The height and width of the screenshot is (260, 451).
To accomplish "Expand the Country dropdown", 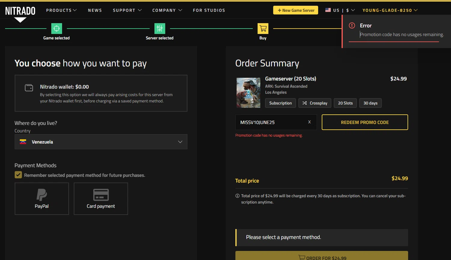I will coord(101,142).
